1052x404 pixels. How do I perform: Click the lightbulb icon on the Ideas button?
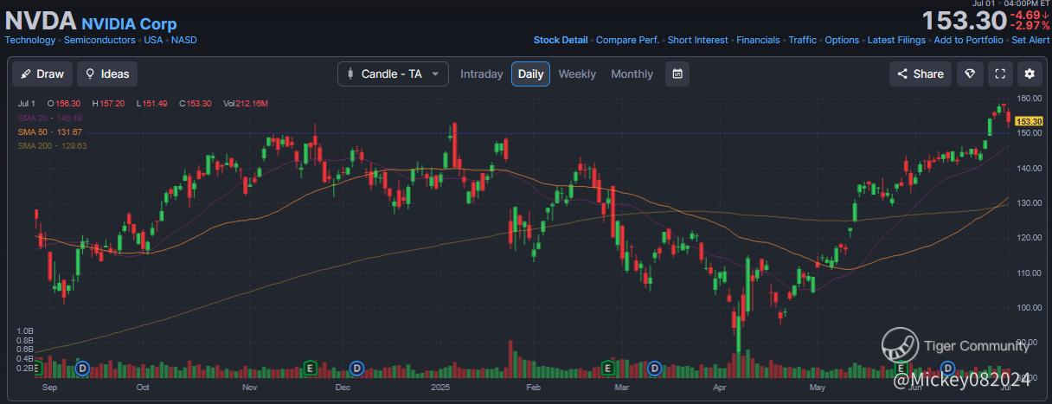click(x=89, y=74)
